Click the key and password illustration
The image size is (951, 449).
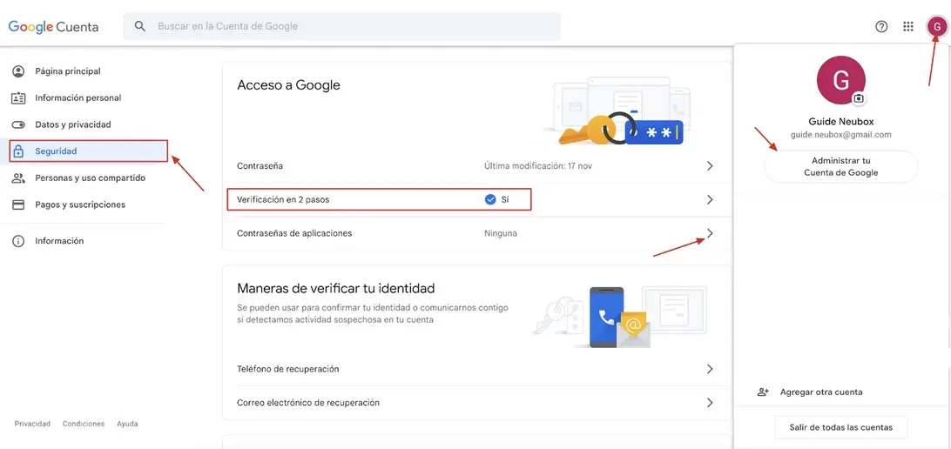coord(618,111)
